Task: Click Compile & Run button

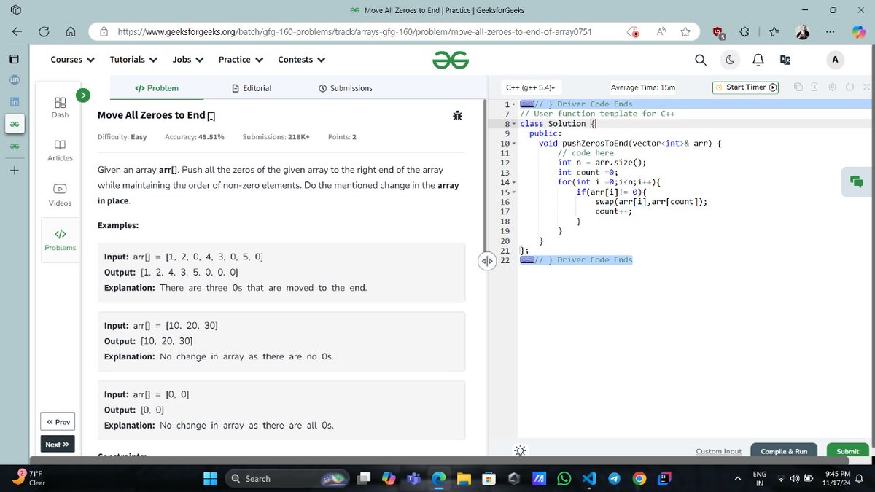Action: click(784, 451)
